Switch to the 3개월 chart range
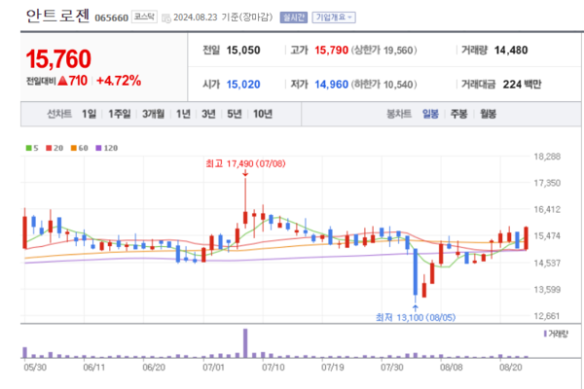Viewport: 584px width, 389px height. pos(153,114)
